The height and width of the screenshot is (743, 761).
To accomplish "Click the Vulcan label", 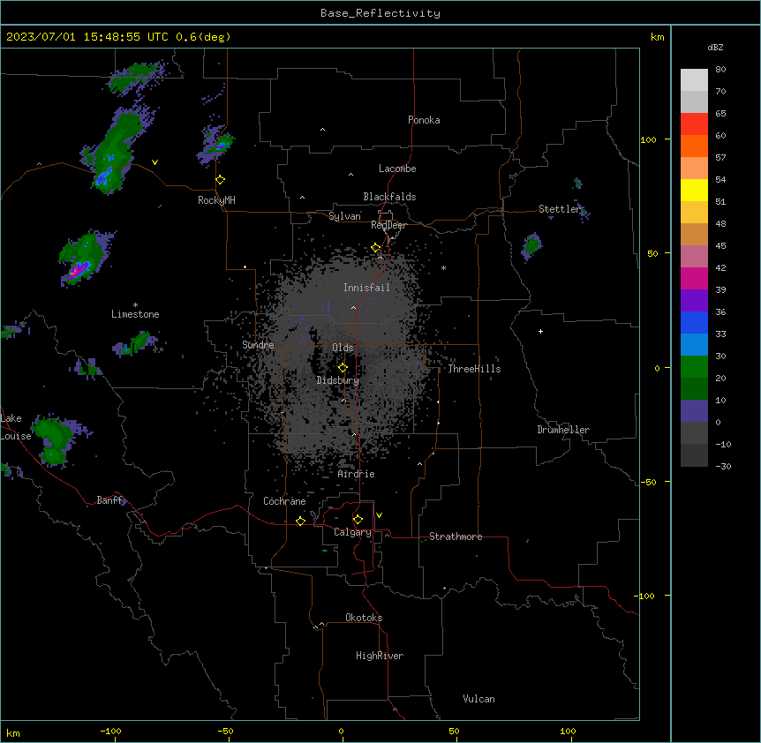I will point(478,699).
